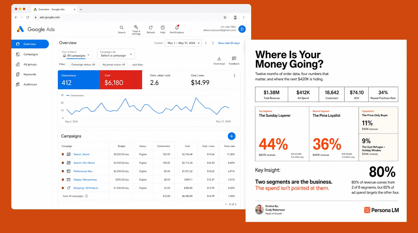
Task: Go to next date range arrow
Action: click(x=213, y=43)
